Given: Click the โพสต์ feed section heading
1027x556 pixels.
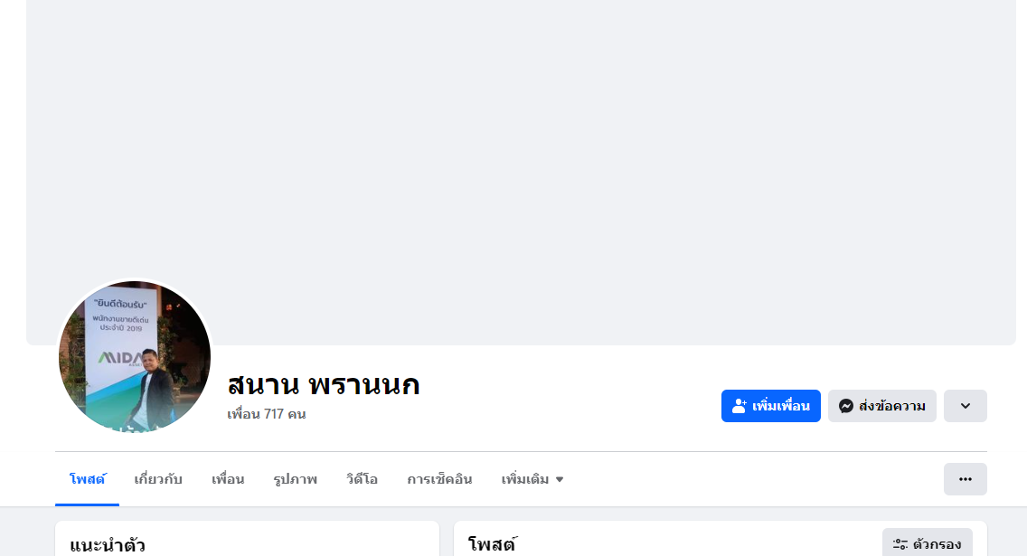Looking at the screenshot, I should (x=493, y=545).
